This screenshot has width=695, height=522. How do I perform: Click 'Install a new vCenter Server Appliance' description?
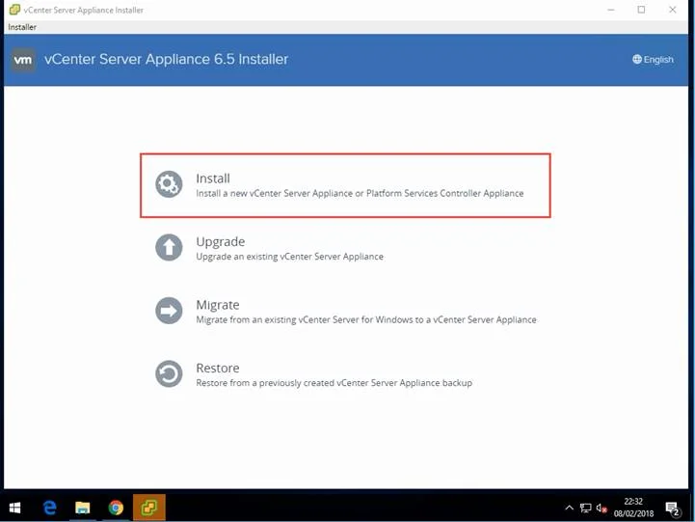click(360, 193)
